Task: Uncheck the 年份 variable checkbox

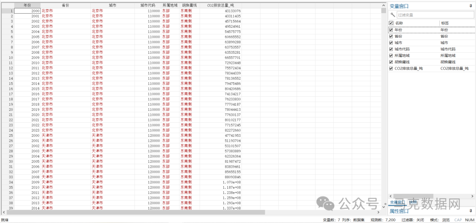Action: [x=391, y=30]
